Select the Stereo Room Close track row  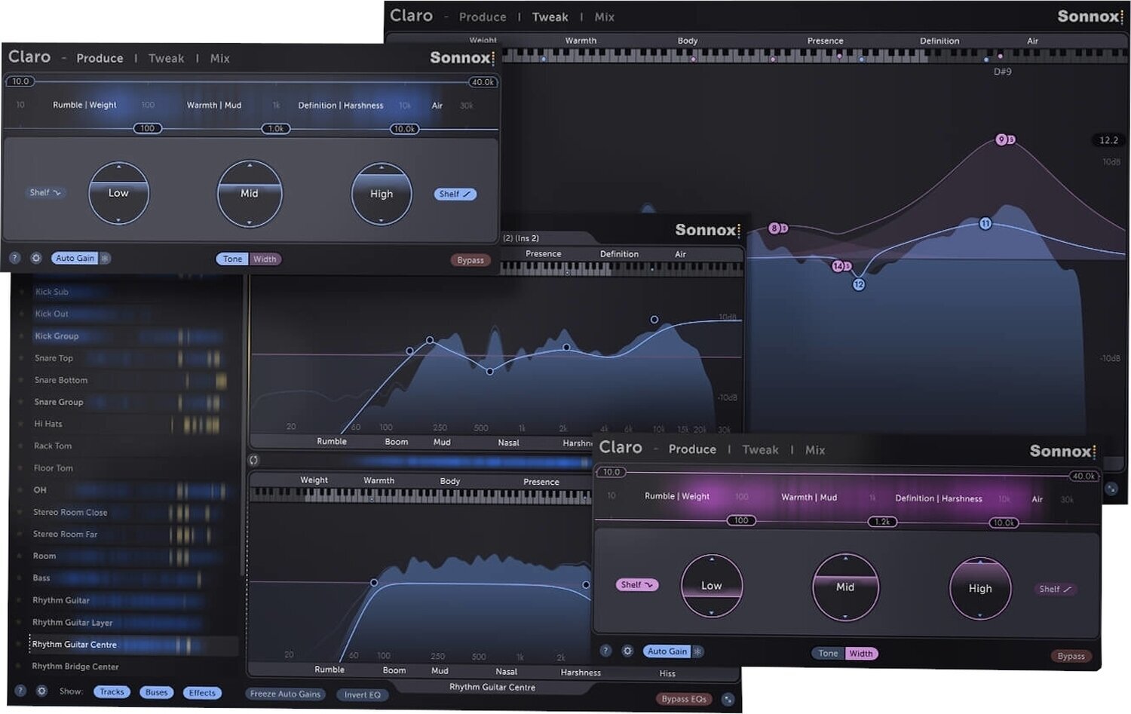pyautogui.click(x=127, y=512)
